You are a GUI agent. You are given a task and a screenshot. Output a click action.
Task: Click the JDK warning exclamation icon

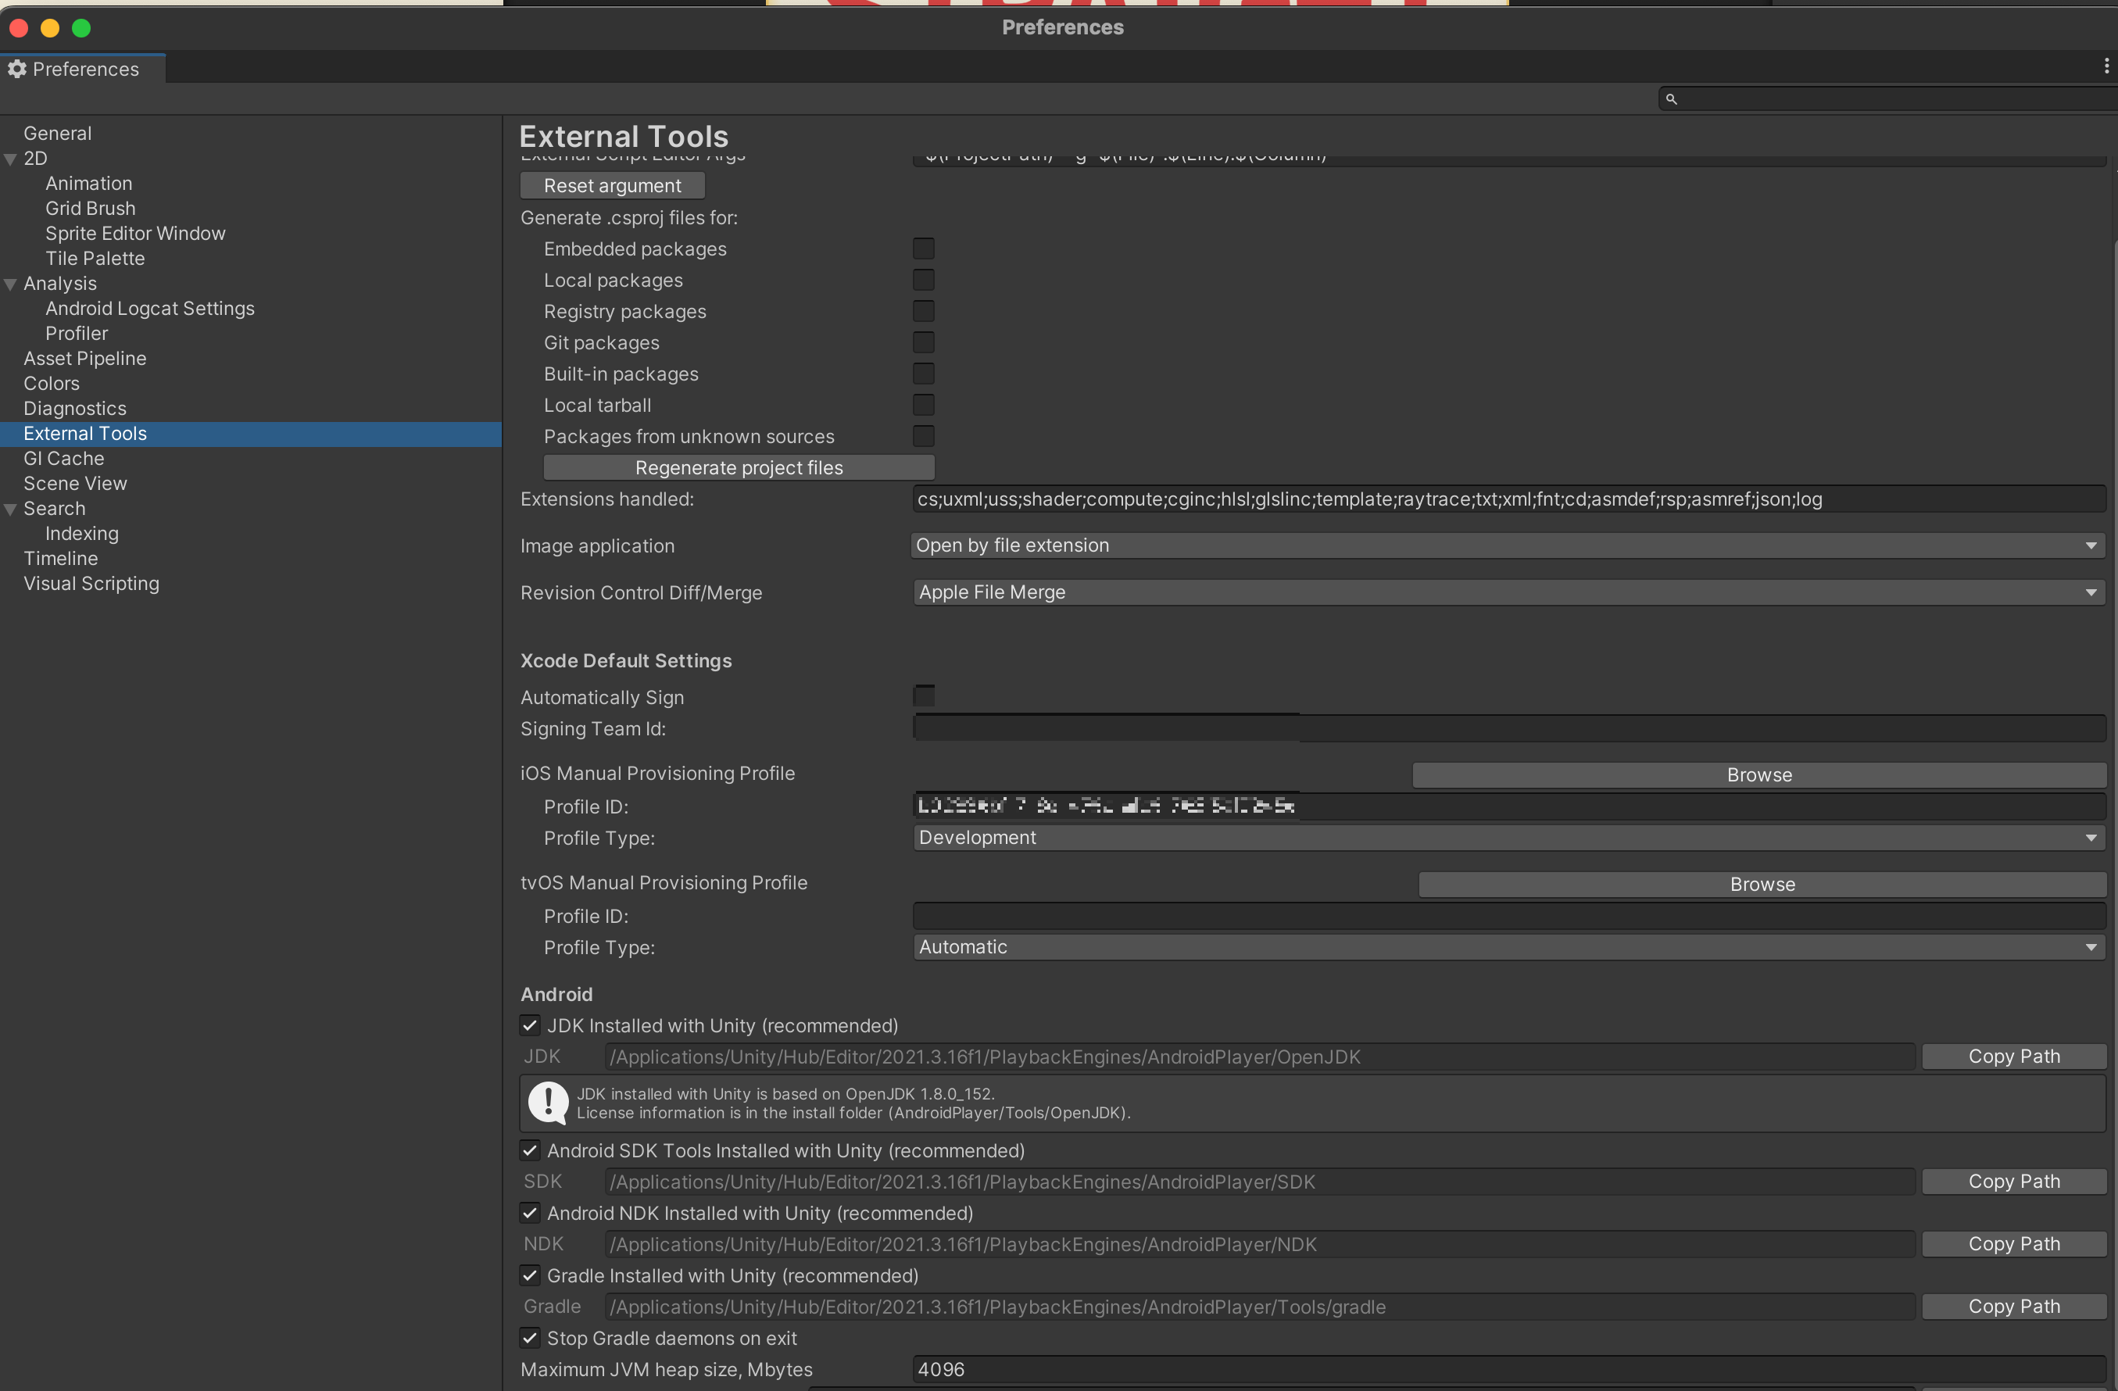548,1103
